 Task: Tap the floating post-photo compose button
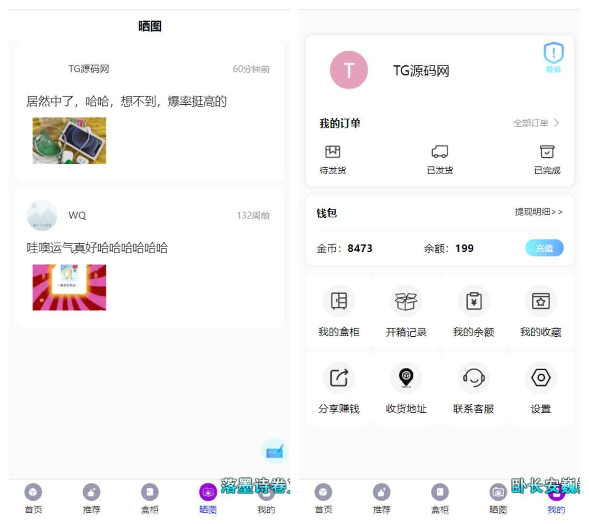(x=275, y=451)
